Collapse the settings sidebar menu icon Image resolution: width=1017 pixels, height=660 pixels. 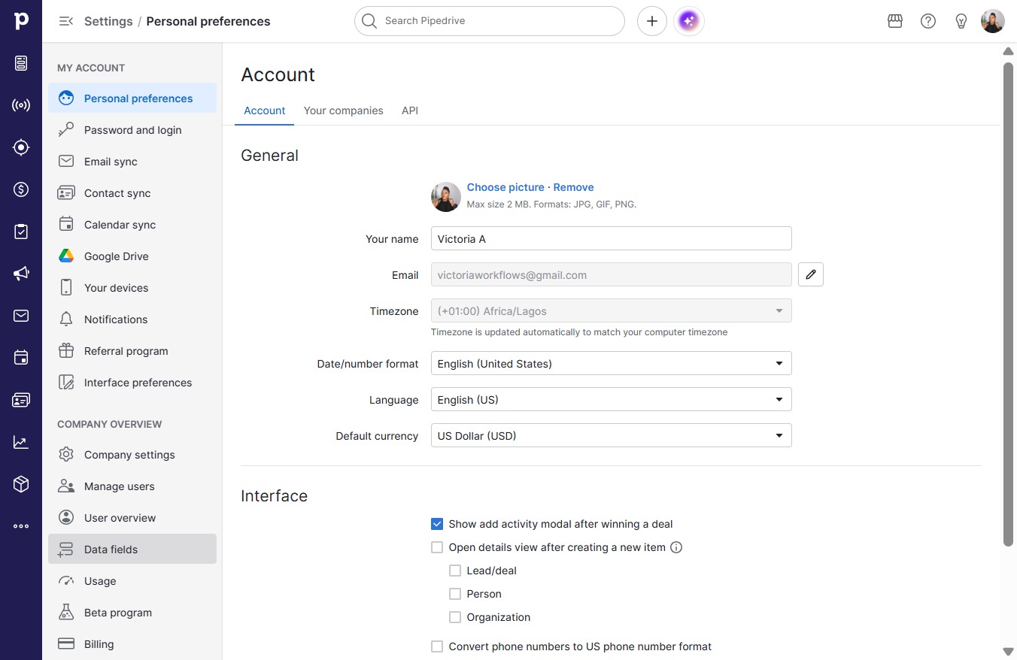(x=66, y=21)
